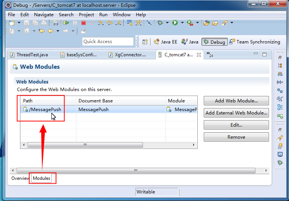
Task: Open the Back history dropdown arrow
Action: [58, 31]
